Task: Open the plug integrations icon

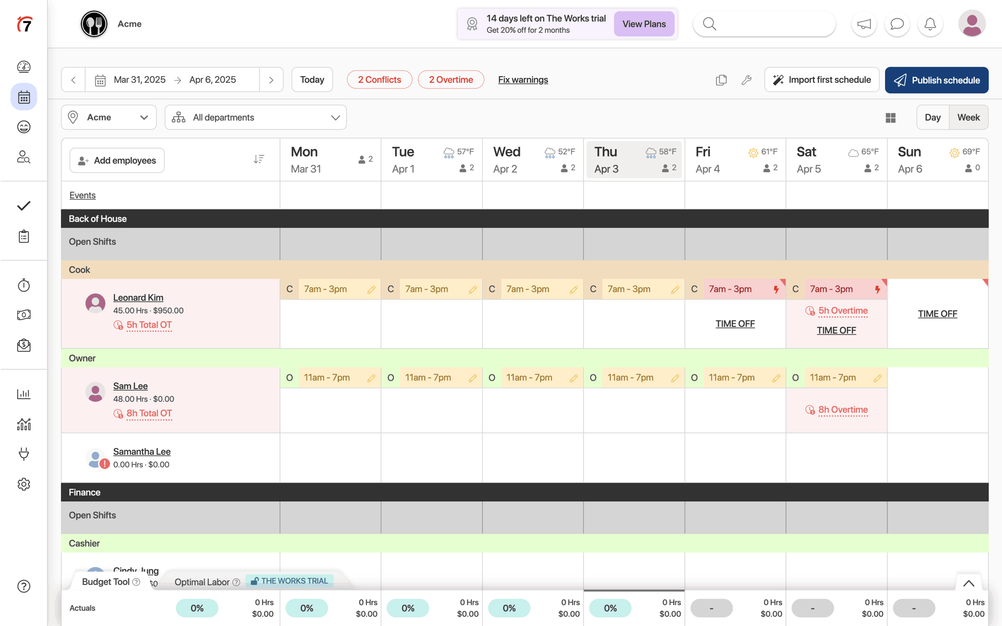Action: point(24,454)
